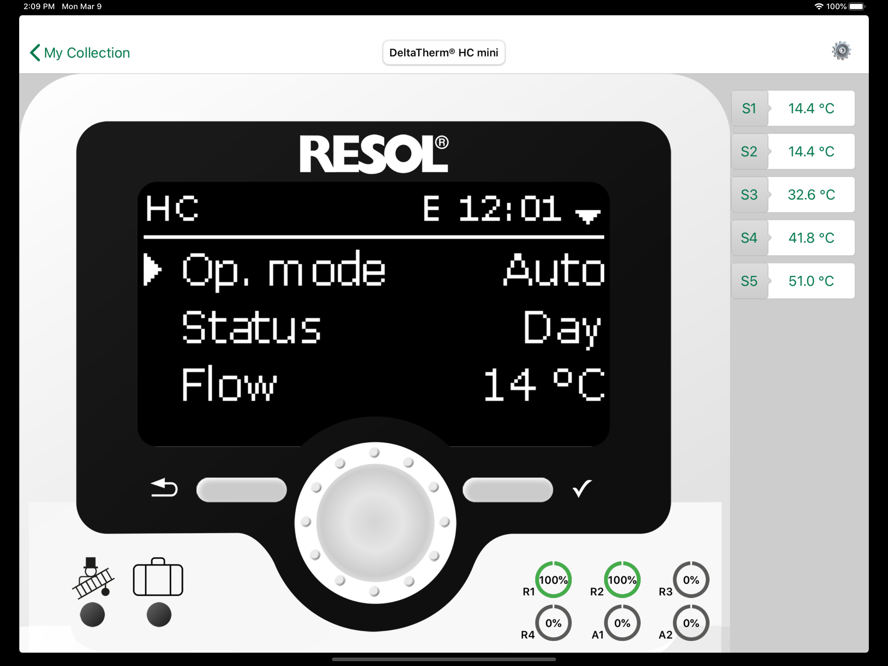Click the R1 relay 100% indicator

click(553, 580)
